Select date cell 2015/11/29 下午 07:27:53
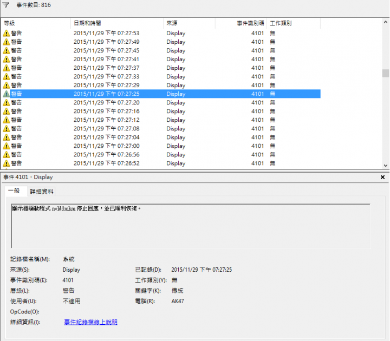This screenshot has width=390, height=341. (x=107, y=33)
